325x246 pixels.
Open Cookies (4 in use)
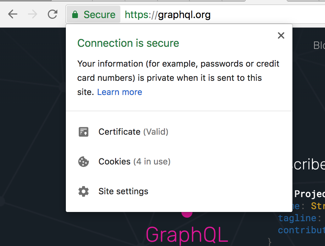[x=135, y=161]
